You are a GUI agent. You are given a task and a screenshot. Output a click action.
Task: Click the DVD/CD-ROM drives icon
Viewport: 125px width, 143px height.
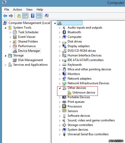[64, 51]
